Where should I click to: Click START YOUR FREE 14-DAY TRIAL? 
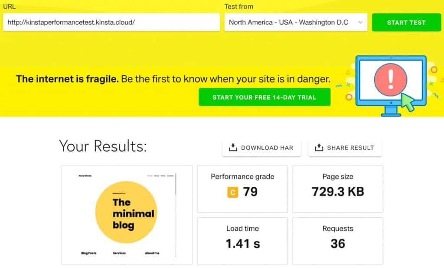[x=264, y=97]
